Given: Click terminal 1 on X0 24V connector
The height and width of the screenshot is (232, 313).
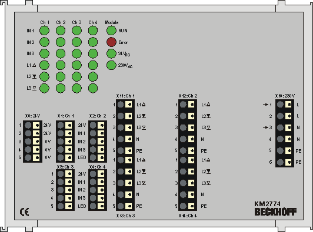Looking at the screenshot, I should coord(32,125).
